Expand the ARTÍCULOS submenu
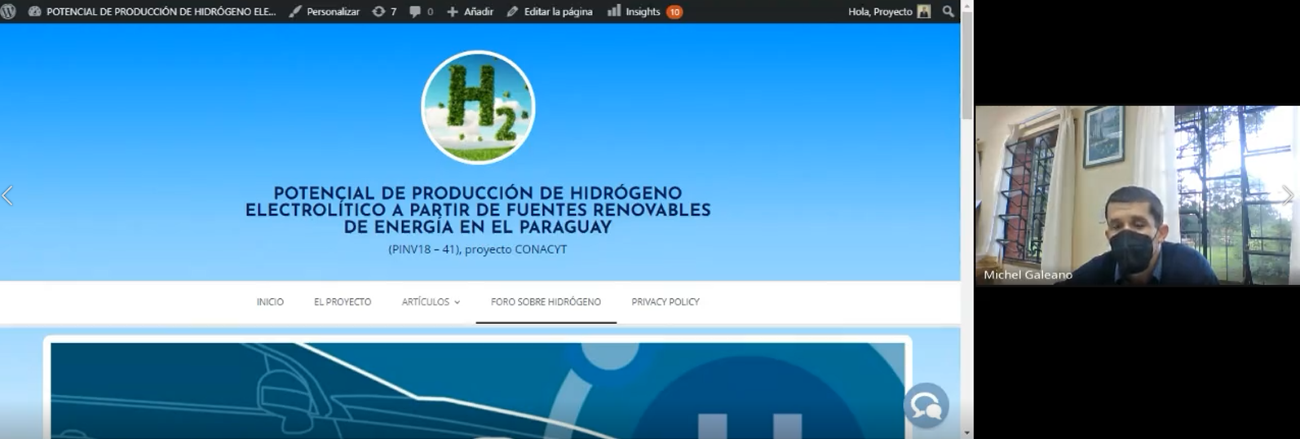Viewport: 1300px width, 439px height. (x=431, y=302)
